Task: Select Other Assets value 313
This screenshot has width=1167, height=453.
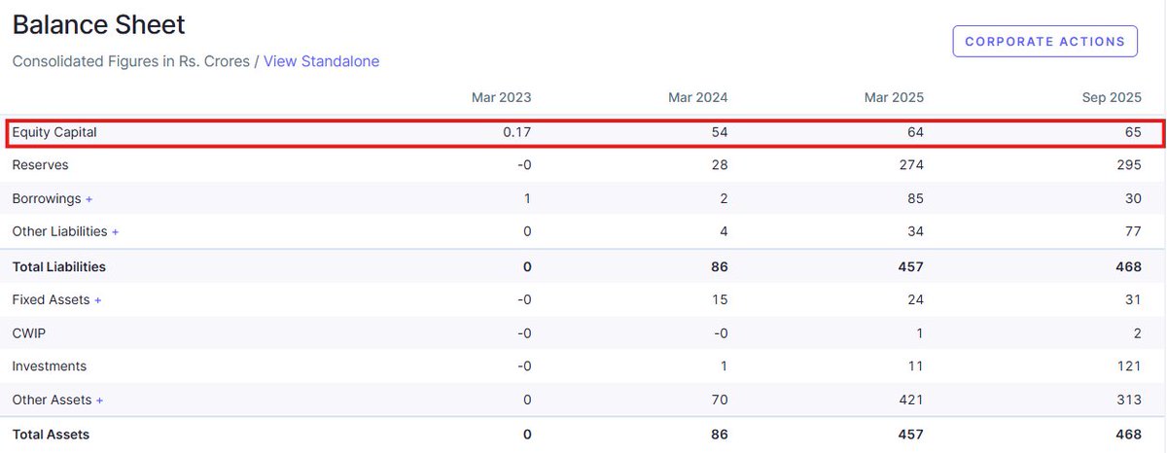Action: pyautogui.click(x=1129, y=400)
